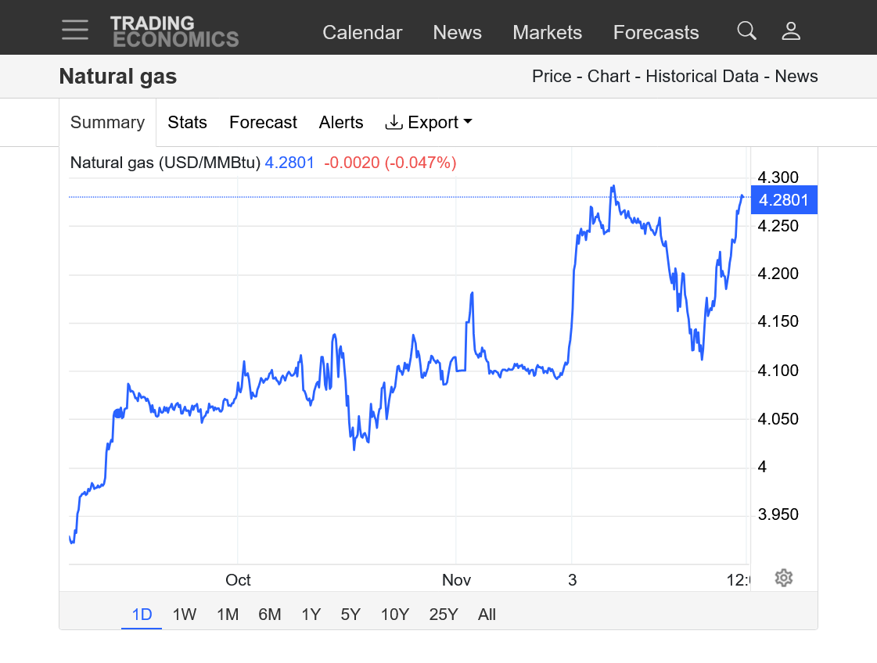
Task: Select the 25Y time range
Action: point(443,615)
